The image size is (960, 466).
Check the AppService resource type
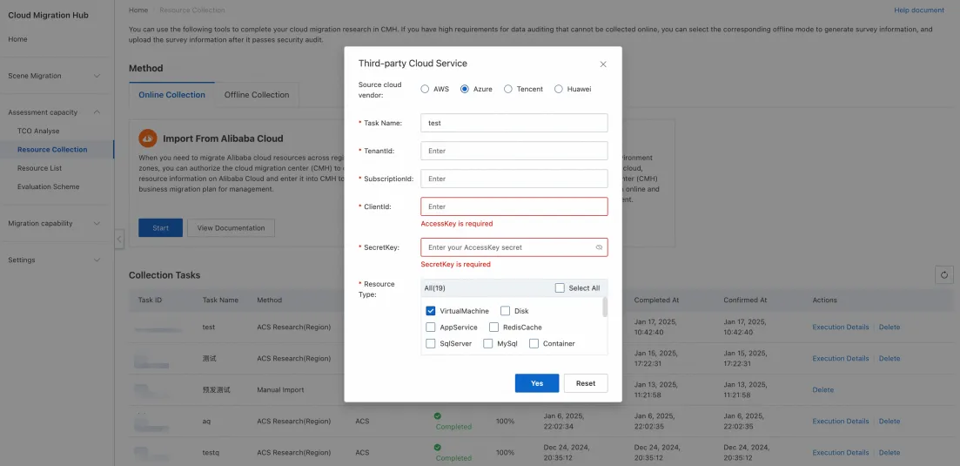click(x=431, y=327)
